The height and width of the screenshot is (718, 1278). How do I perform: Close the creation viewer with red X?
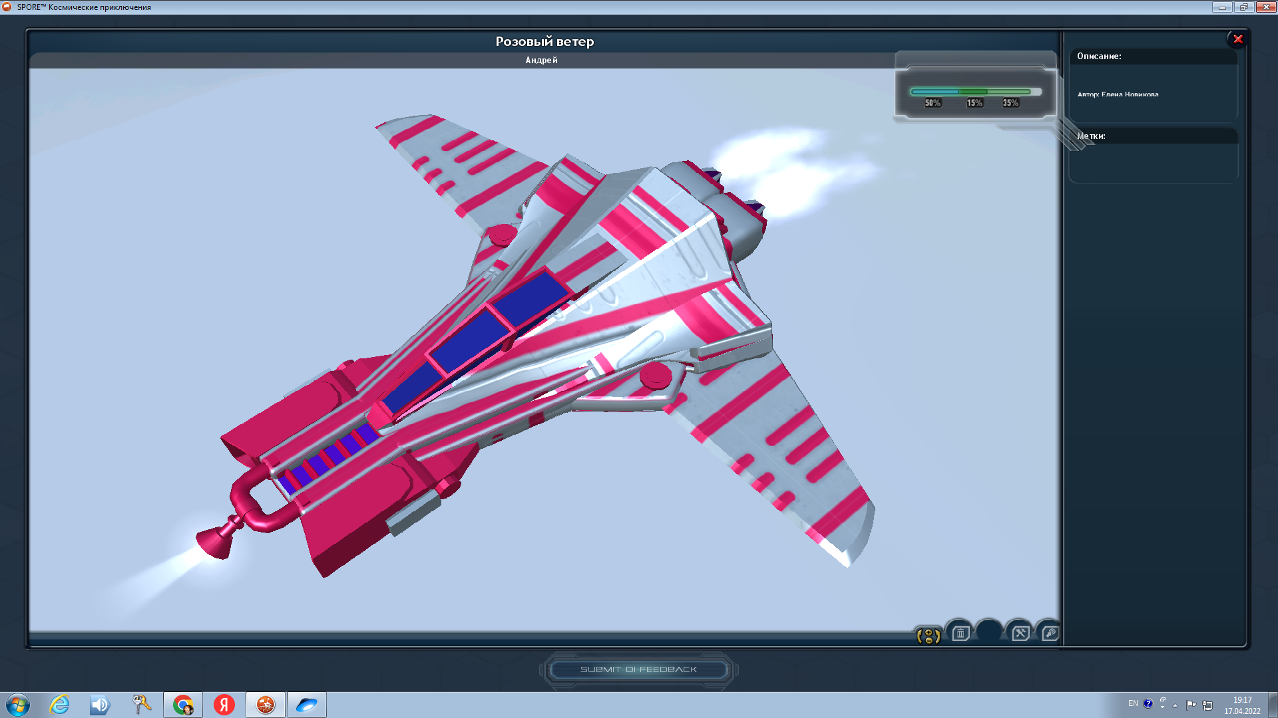(x=1238, y=39)
